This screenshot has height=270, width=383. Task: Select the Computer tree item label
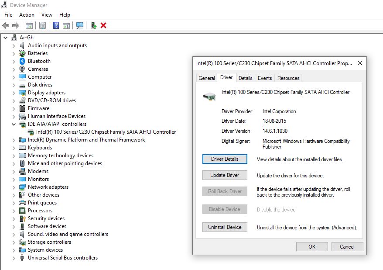tap(40, 77)
